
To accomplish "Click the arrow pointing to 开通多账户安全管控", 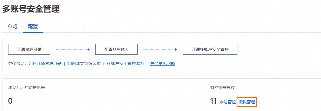I will (x=176, y=50).
